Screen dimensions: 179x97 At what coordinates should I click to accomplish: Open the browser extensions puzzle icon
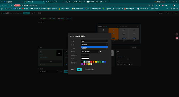pos(169,5)
